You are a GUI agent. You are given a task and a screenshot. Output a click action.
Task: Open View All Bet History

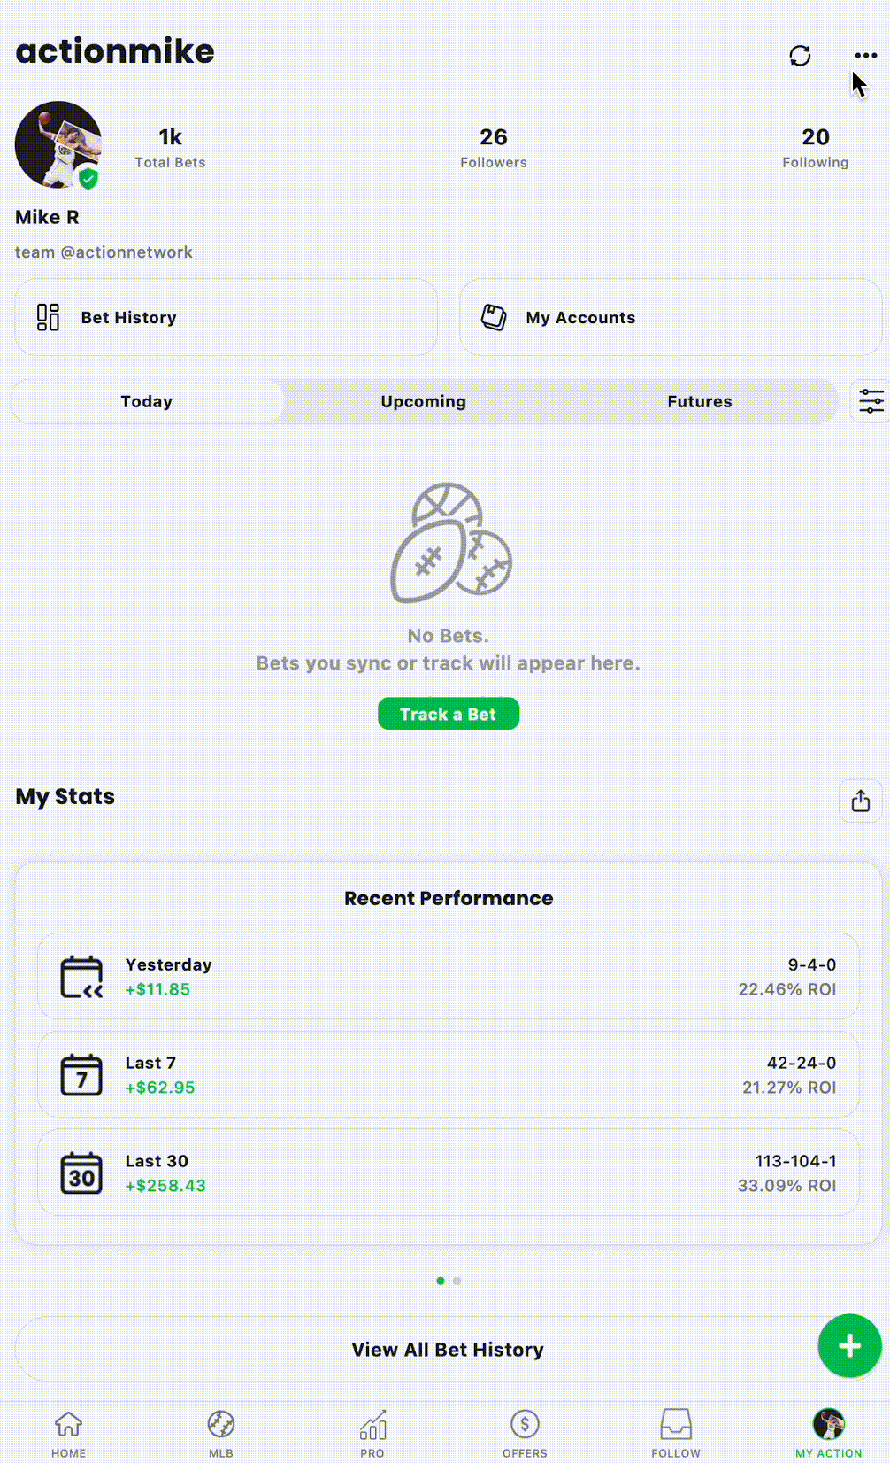pos(448,1349)
